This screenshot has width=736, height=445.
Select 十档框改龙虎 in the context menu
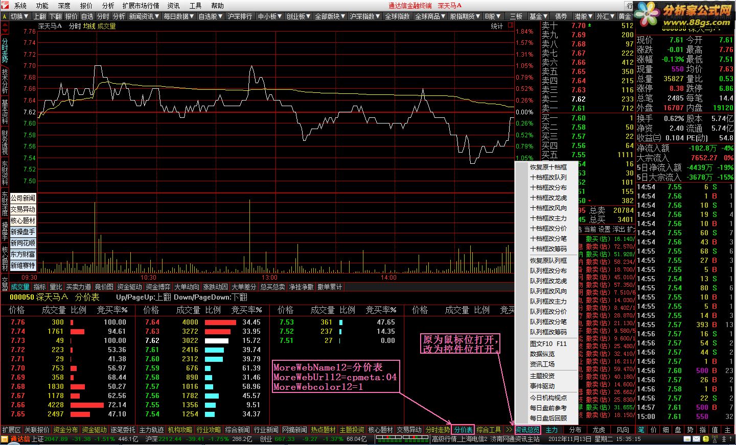[548, 198]
